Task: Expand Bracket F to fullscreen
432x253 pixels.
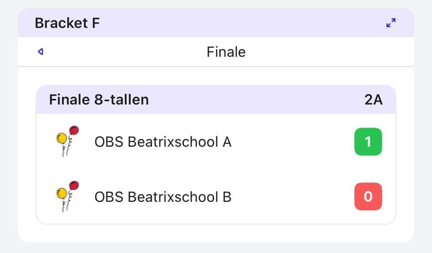Action: 390,23
